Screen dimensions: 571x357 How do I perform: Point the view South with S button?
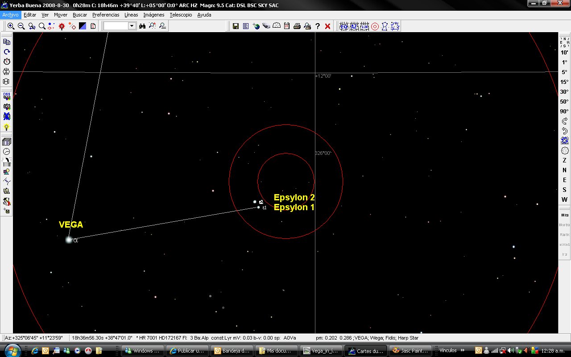tap(564, 190)
